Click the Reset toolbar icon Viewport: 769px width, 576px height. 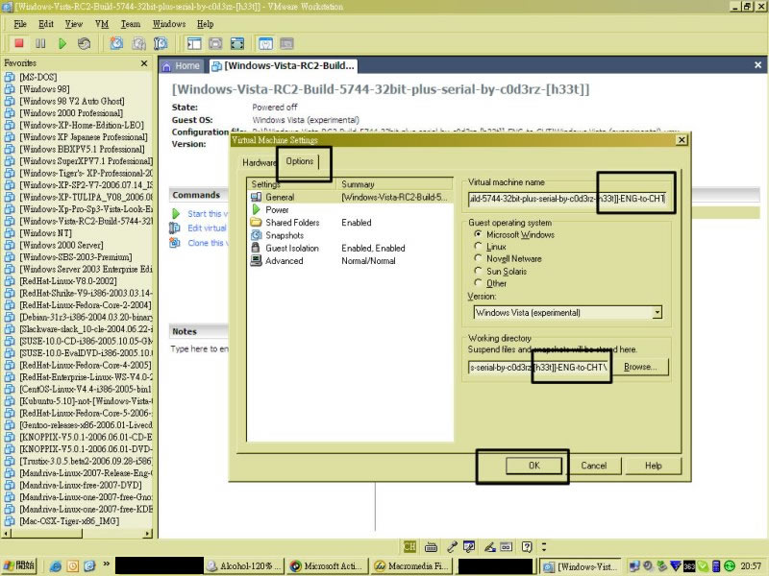[x=85, y=43]
